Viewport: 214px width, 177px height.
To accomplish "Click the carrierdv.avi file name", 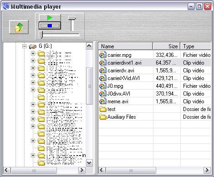I will (x=121, y=71).
